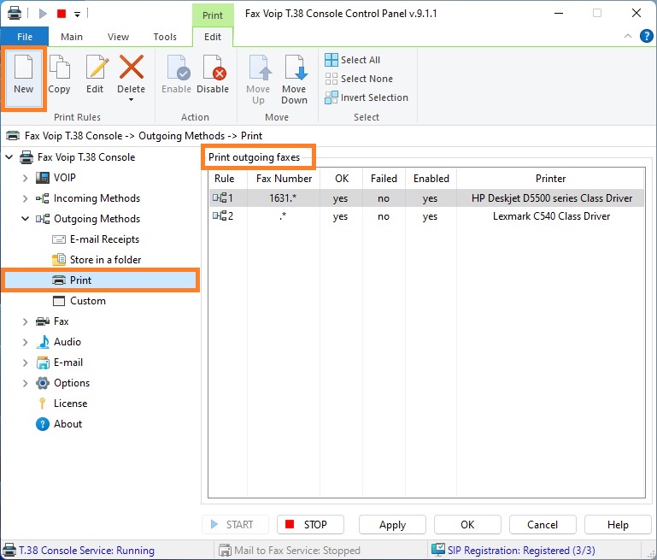
Task: Select rule 2 Lexmark C540 Class Driver row
Action: [426, 216]
